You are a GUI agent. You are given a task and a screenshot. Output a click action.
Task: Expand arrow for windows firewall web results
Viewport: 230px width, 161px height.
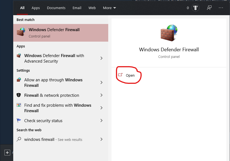click(101, 139)
